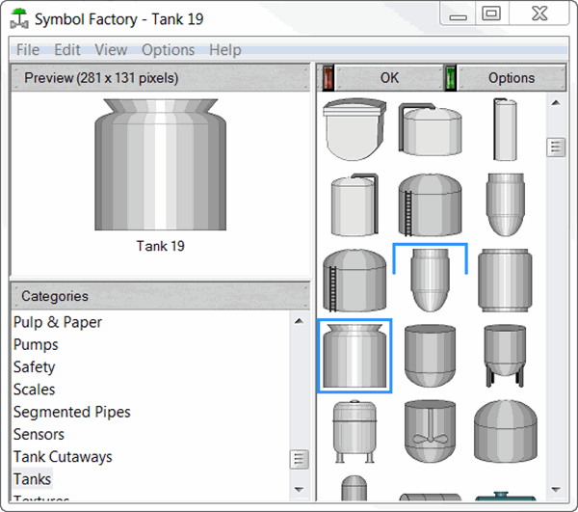
Task: Pick the Segmented Pipes category
Action: (72, 412)
